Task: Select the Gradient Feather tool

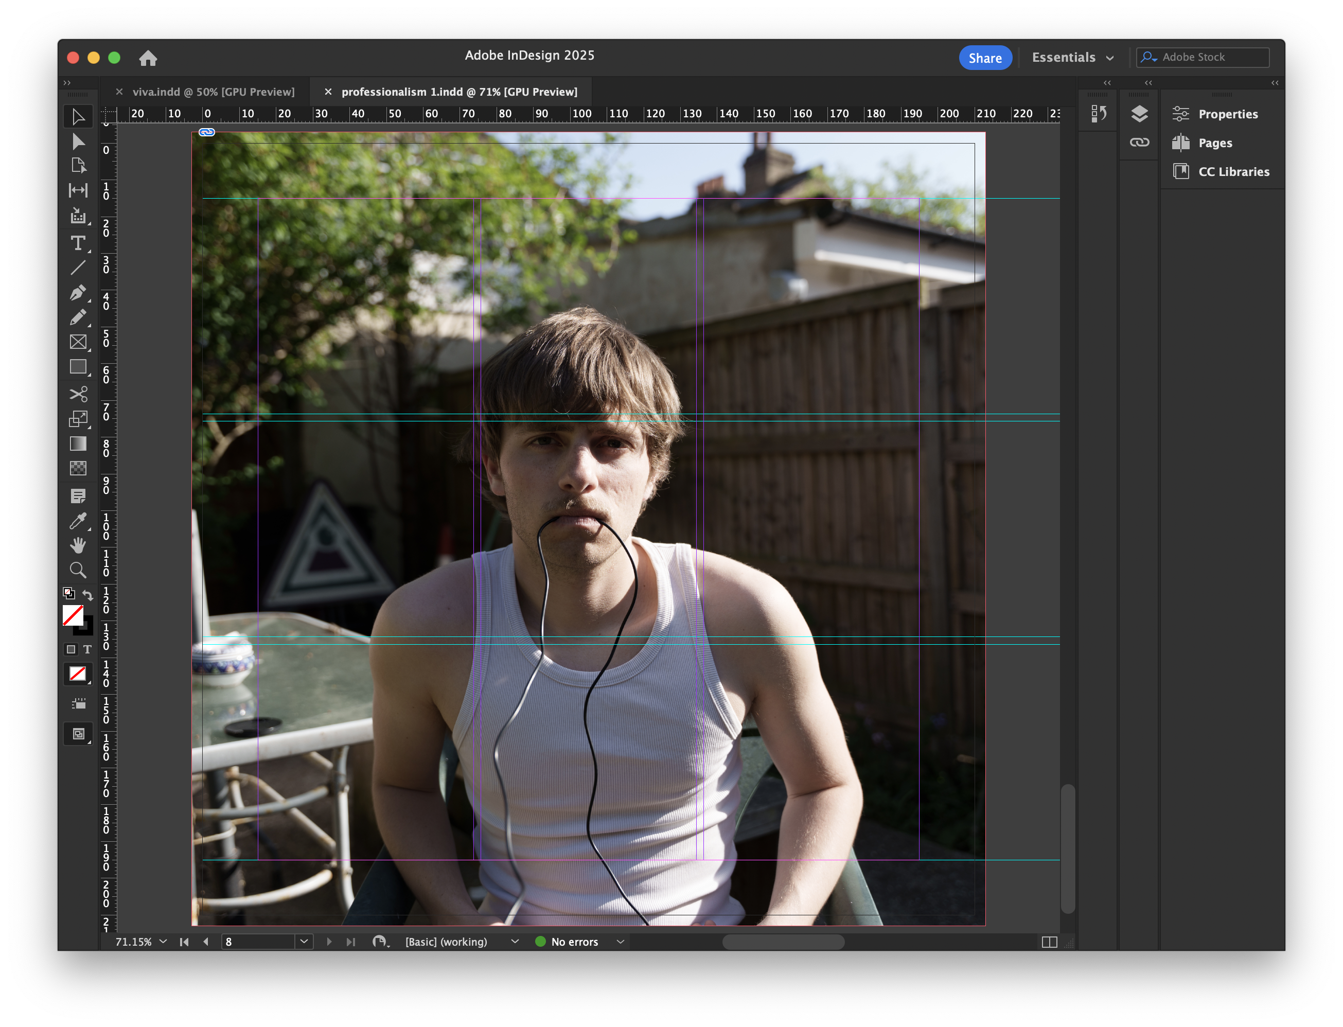Action: click(x=78, y=468)
